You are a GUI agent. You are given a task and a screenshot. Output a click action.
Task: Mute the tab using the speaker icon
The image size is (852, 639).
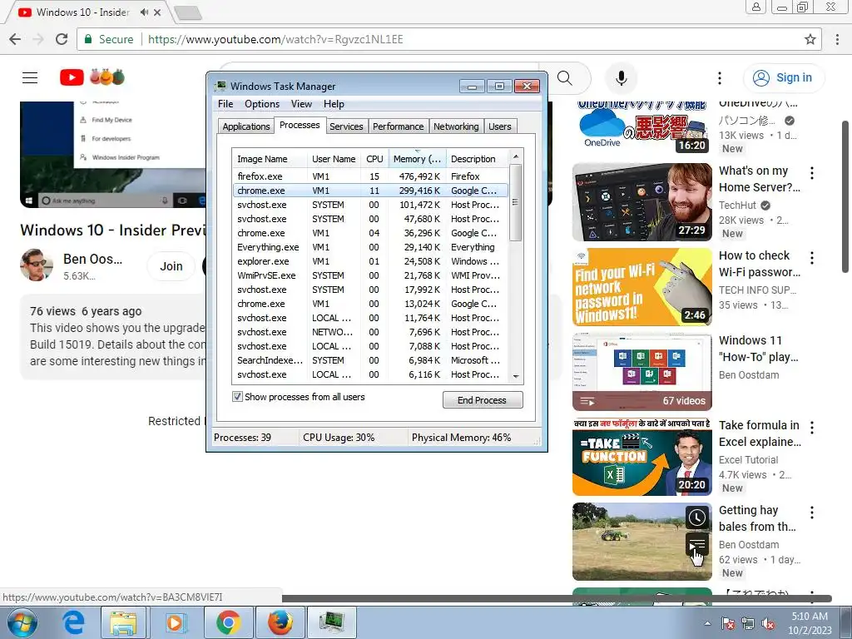pyautogui.click(x=144, y=12)
